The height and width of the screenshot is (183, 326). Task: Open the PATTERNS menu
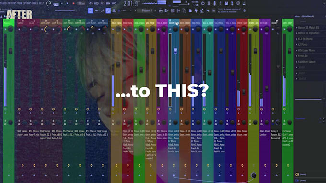[12, 3]
